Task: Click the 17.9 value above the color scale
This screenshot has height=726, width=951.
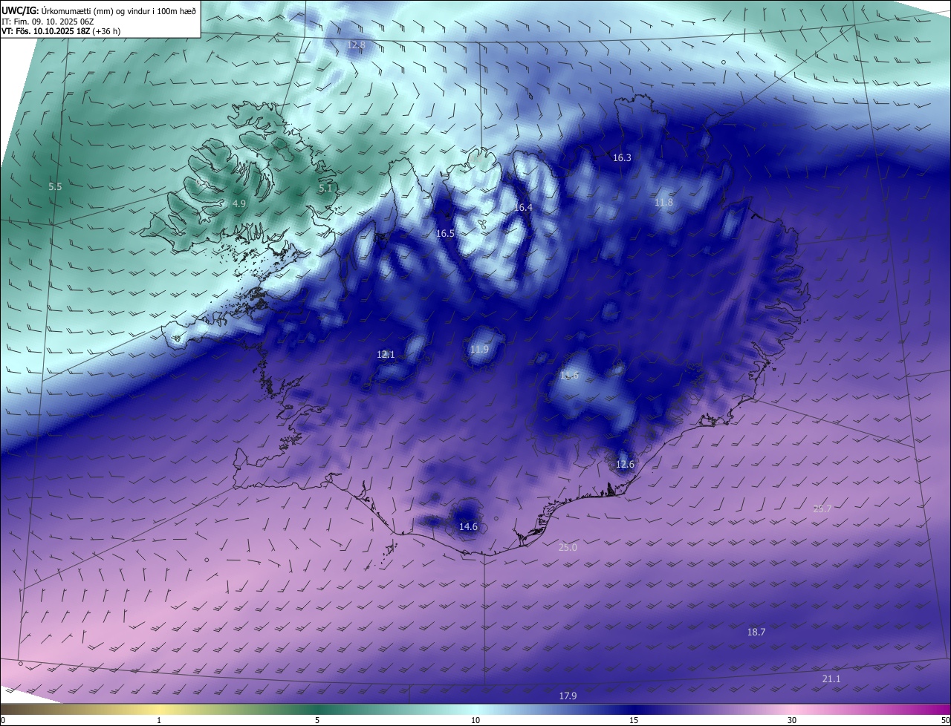Action: [568, 696]
